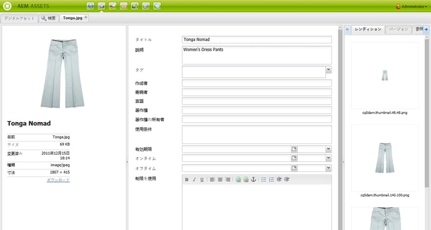The height and width of the screenshot is (230, 431).
Task: Insert anchor in rich text editor
Action: pyautogui.click(x=253, y=180)
